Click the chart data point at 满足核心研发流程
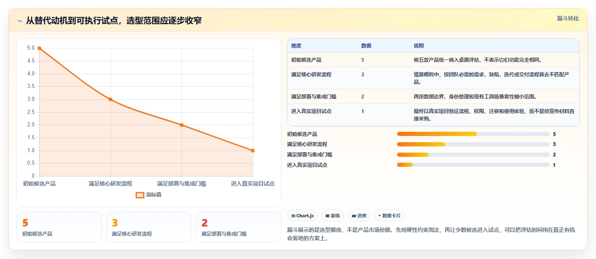The width and height of the screenshot is (596, 259). click(x=110, y=99)
